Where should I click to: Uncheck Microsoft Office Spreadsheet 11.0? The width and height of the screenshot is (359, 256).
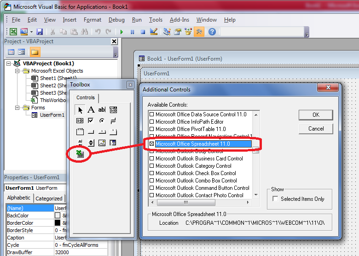pyautogui.click(x=151, y=144)
